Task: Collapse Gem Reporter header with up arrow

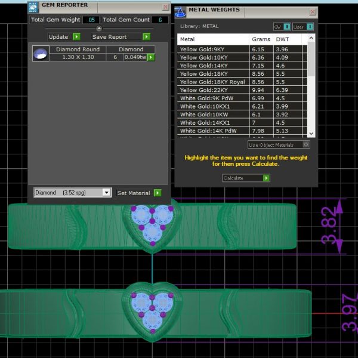Action: [99, 28]
